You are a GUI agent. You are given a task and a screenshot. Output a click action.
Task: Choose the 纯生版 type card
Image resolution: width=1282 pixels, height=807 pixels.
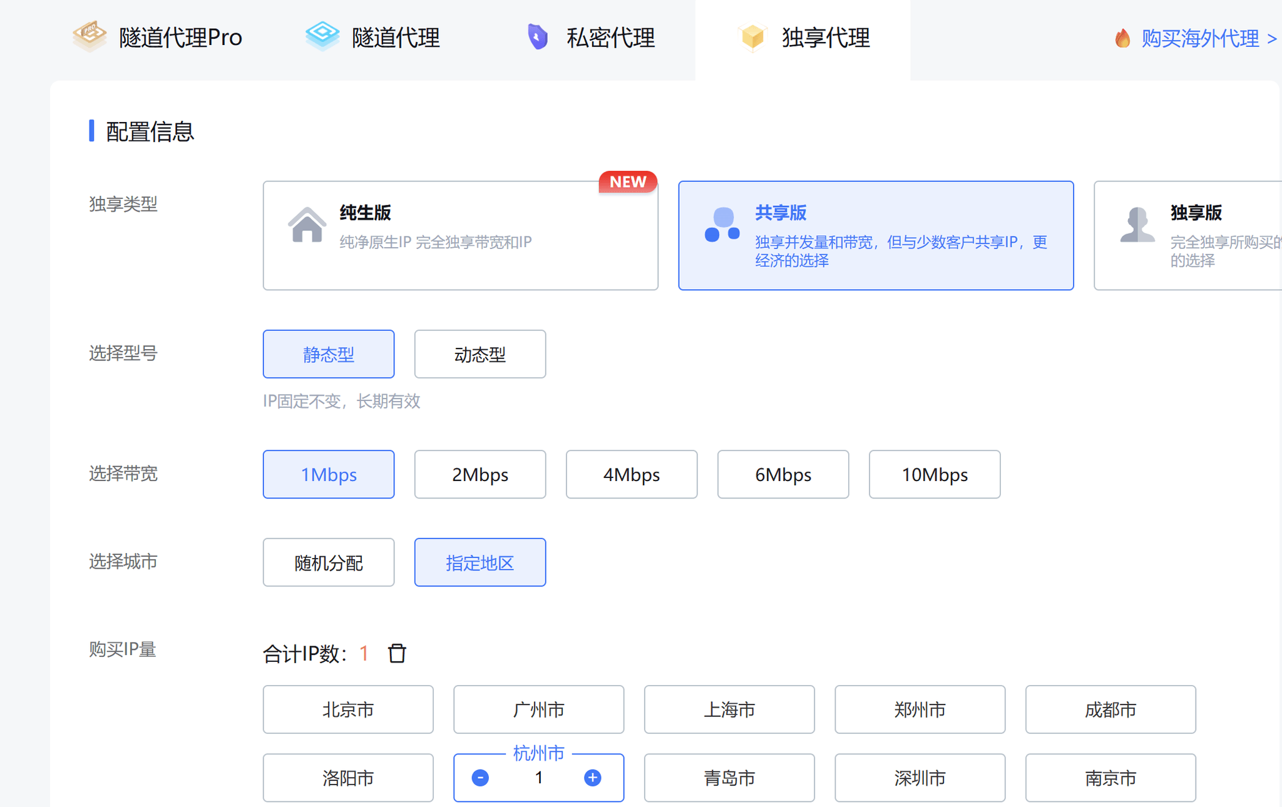tap(461, 235)
